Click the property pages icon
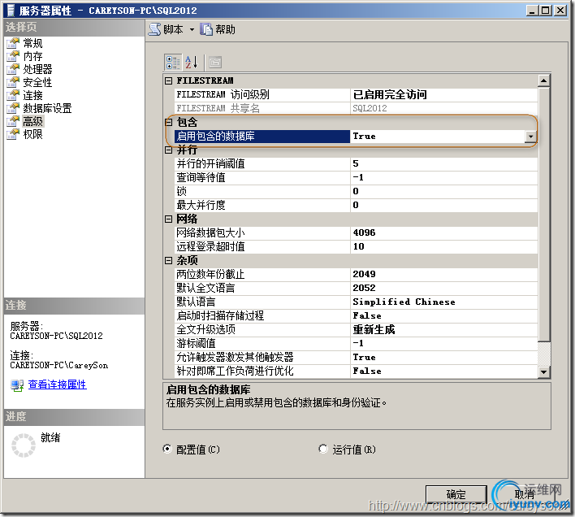This screenshot has width=575, height=517. (x=215, y=63)
